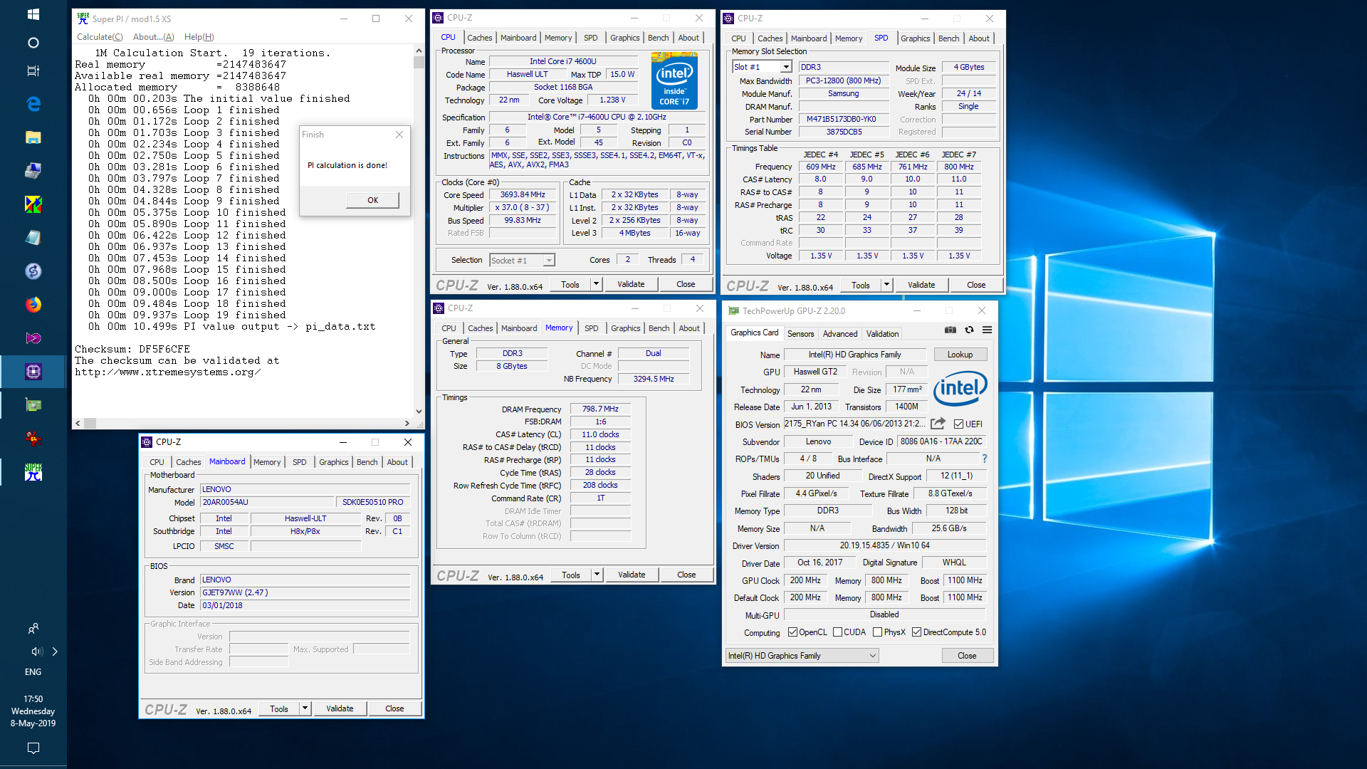Expand the hidden system tray chevron
Image resolution: width=1367 pixels, height=769 pixels.
(x=55, y=652)
